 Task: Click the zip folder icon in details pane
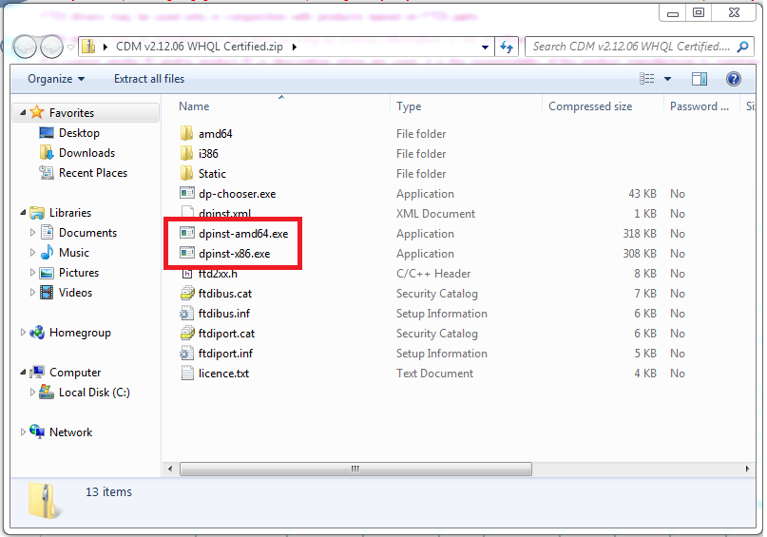(45, 500)
